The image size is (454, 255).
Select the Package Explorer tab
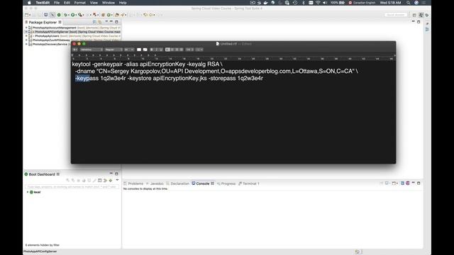coord(43,22)
